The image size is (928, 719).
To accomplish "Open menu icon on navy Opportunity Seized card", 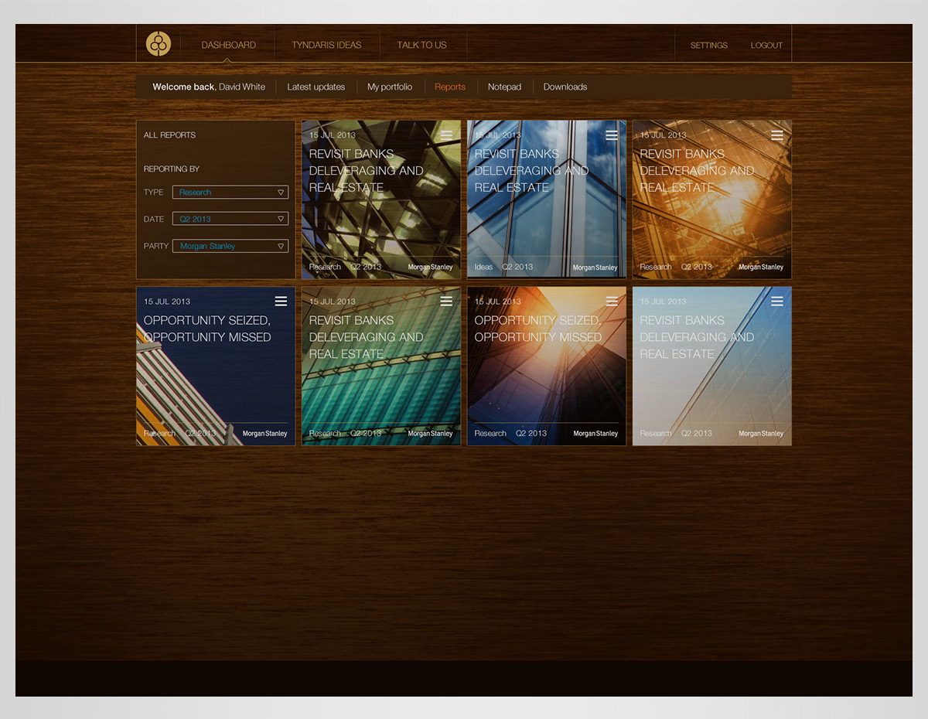I will [x=281, y=302].
